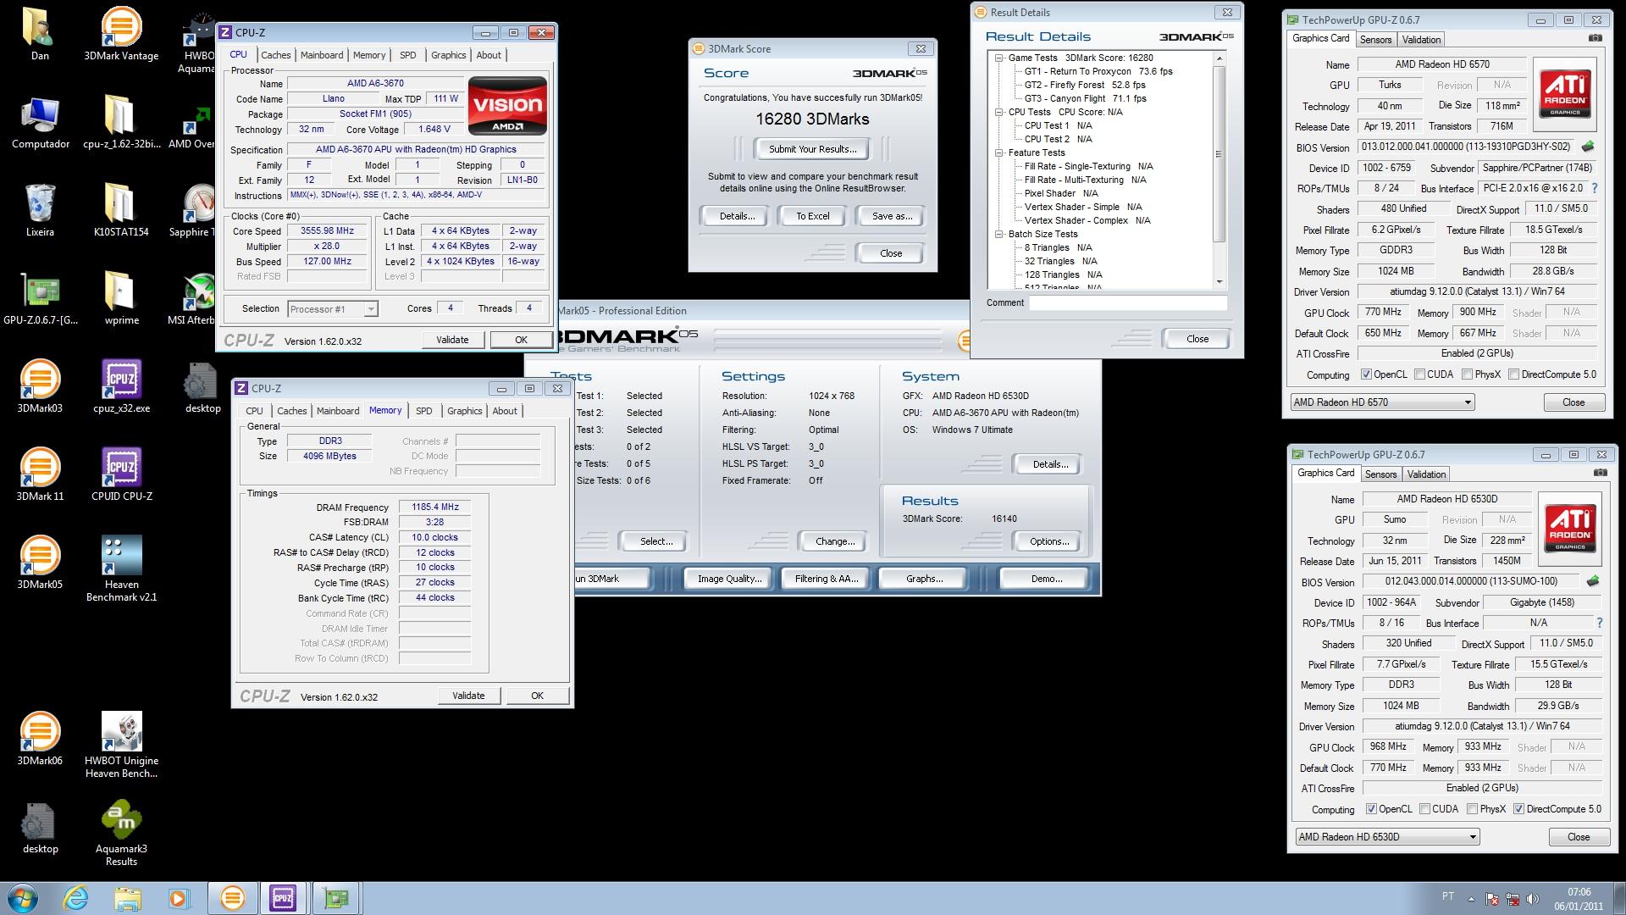The width and height of the screenshot is (1626, 915).
Task: Open SPD tab in CPU-Z memory window
Action: click(423, 411)
